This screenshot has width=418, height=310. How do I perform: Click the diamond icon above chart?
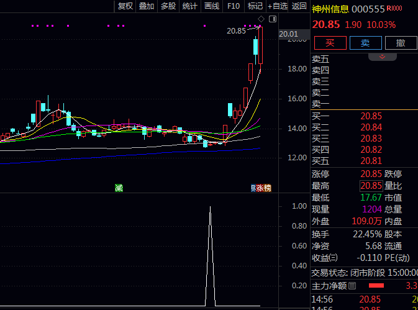(x=261, y=19)
